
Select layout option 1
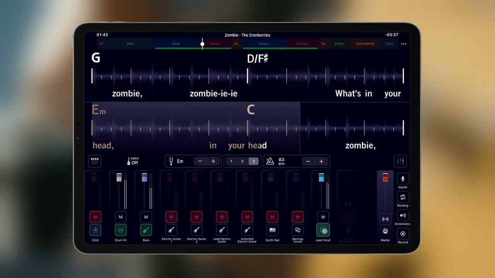(231, 161)
